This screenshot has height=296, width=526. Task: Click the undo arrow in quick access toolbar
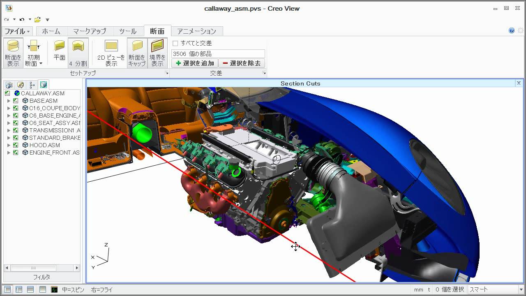point(22,19)
